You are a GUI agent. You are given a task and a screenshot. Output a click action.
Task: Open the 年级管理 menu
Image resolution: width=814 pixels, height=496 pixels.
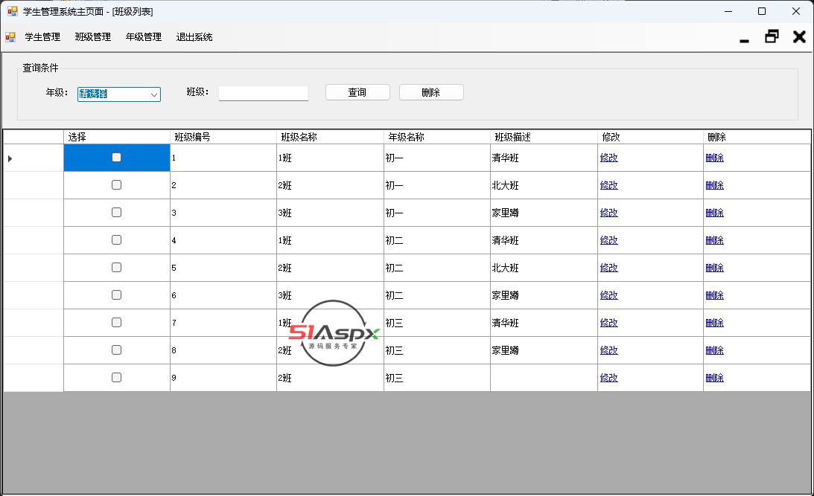coord(144,37)
